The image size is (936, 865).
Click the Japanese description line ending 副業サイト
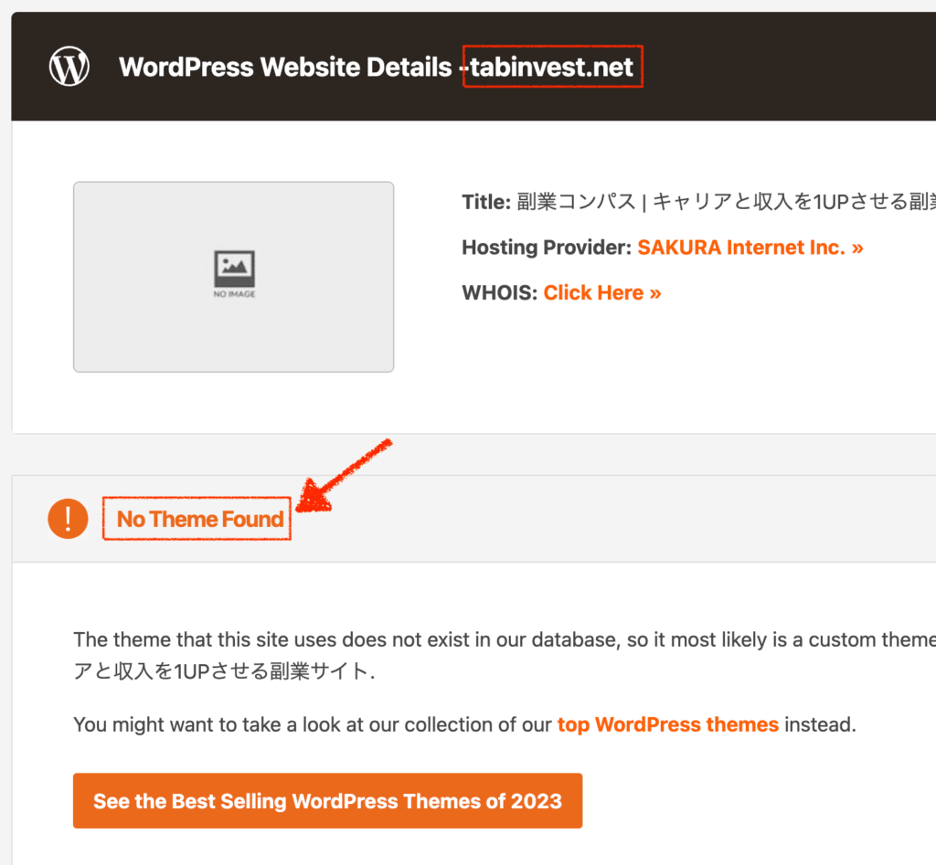224,671
